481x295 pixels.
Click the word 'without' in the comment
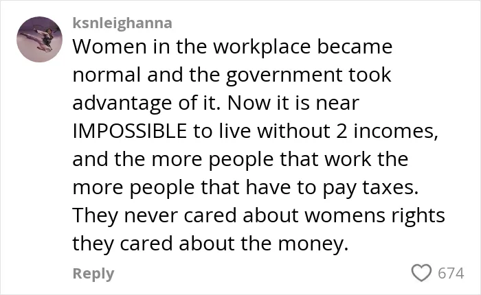coord(293,131)
